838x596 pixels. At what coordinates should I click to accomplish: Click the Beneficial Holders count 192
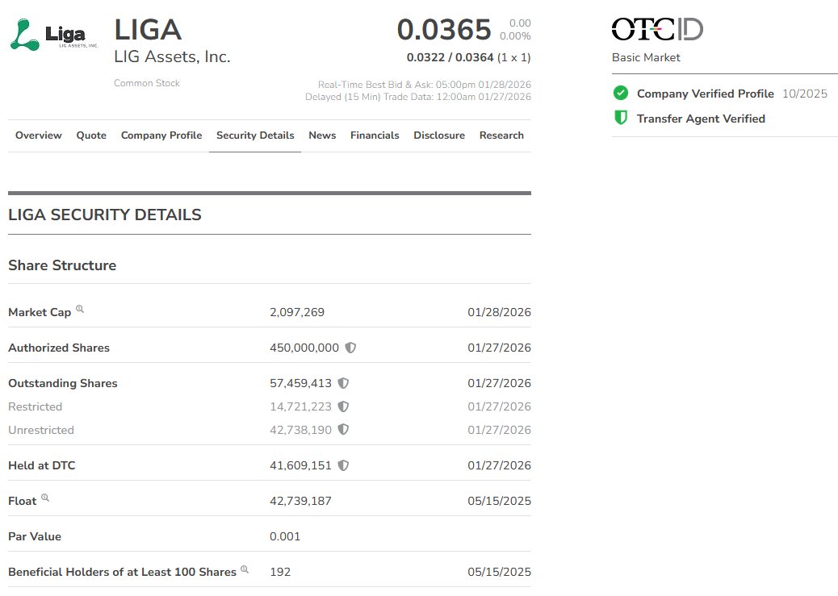coord(281,572)
